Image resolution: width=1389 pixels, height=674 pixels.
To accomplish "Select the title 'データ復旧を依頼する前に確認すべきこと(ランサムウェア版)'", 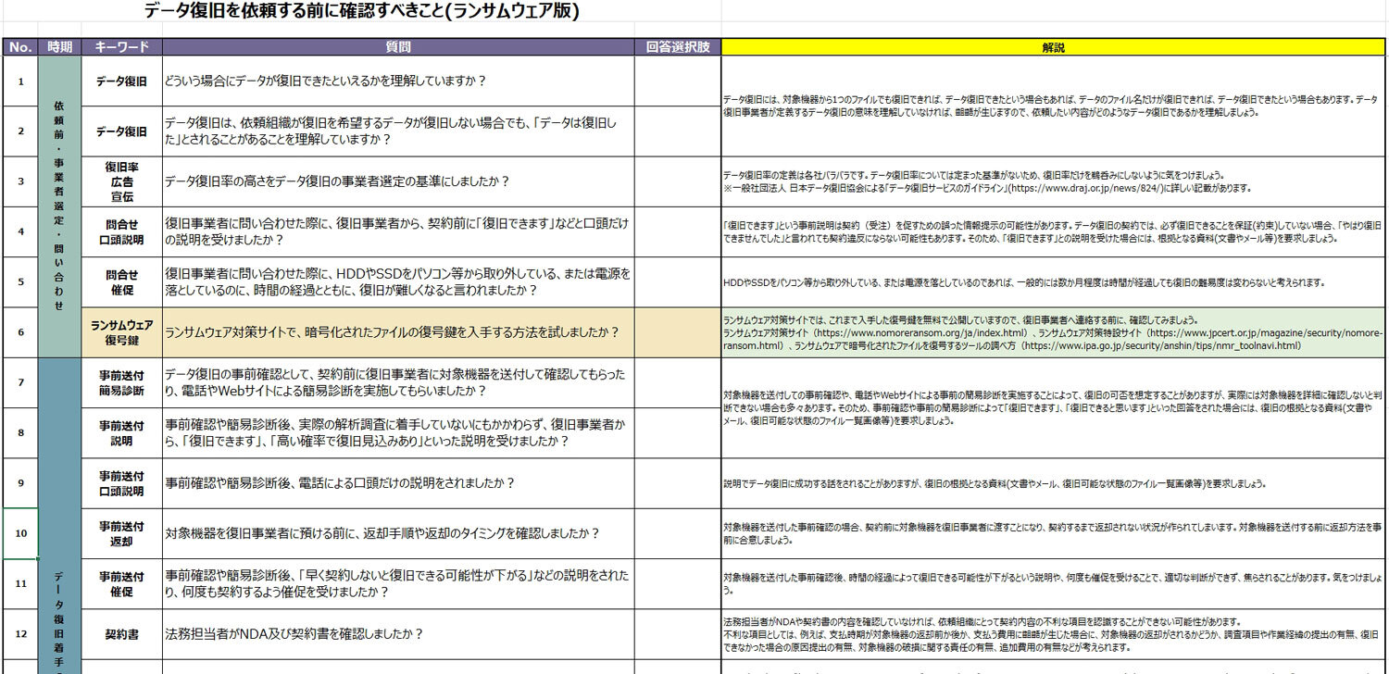I will tap(363, 12).
